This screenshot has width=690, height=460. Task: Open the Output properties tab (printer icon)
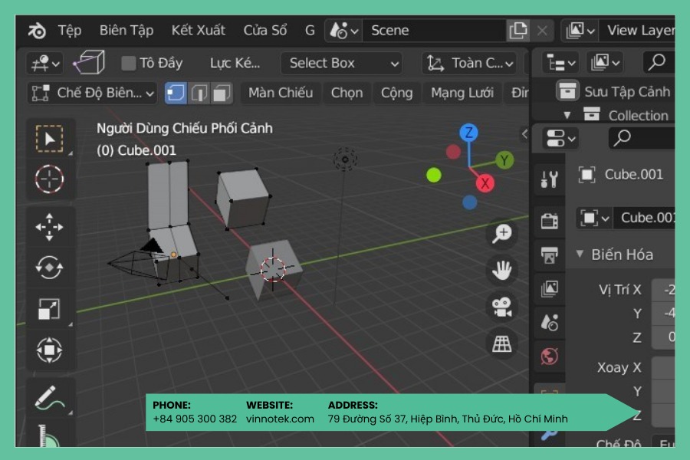(549, 255)
